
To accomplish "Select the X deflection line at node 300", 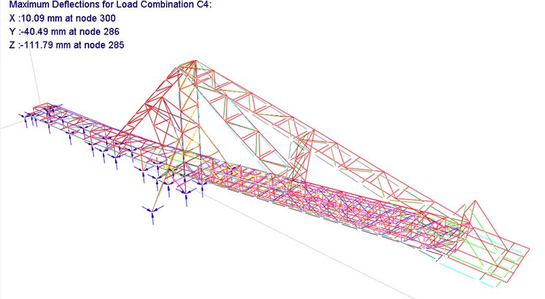I will tap(61, 18).
